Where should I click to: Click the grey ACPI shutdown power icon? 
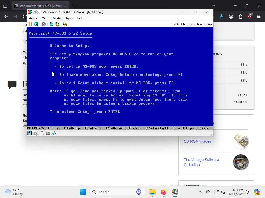tap(44, 24)
